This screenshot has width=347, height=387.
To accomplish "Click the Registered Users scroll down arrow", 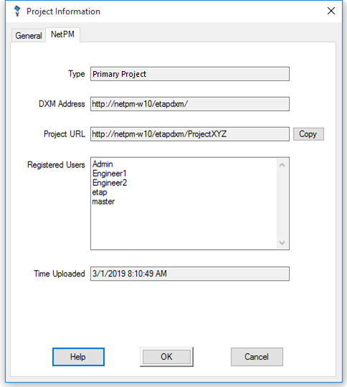I will click(282, 243).
